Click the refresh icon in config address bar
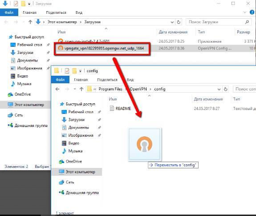Viewport: 256px width, 216px height. [226, 89]
